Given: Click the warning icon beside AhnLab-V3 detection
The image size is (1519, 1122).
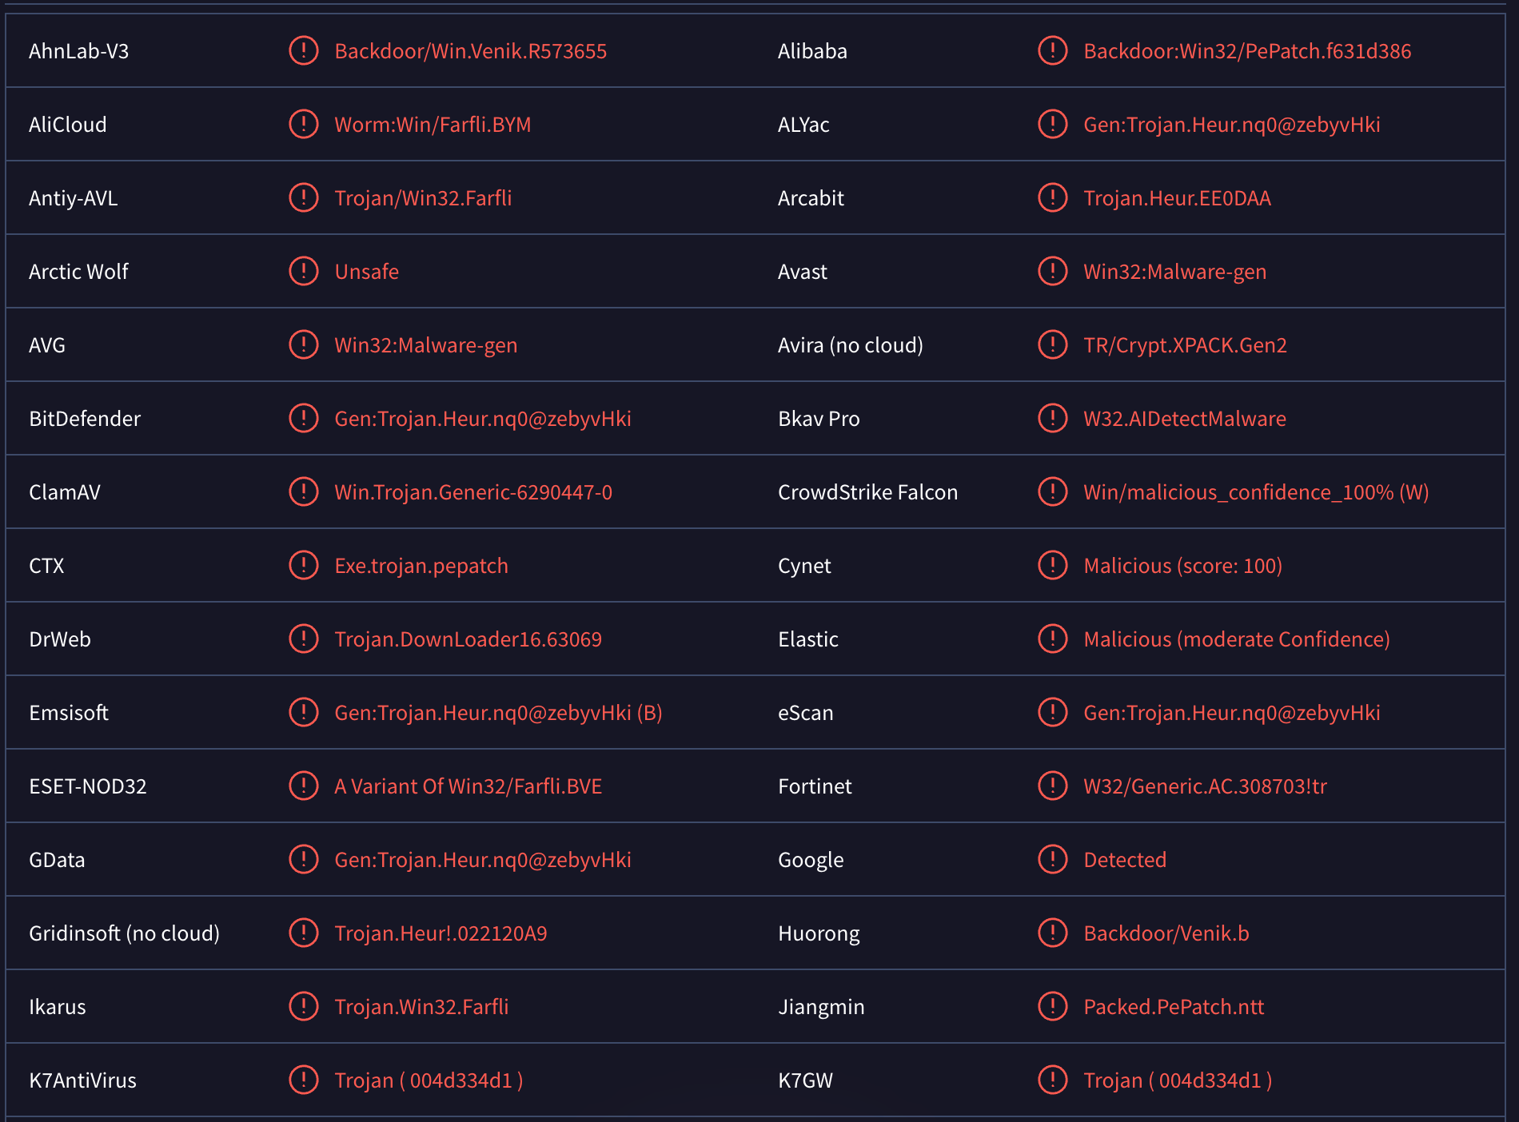Looking at the screenshot, I should click(303, 50).
